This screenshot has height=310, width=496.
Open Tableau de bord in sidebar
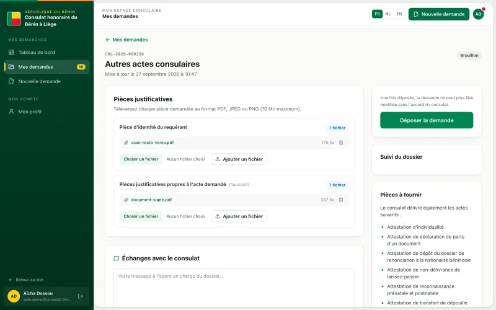47,53
